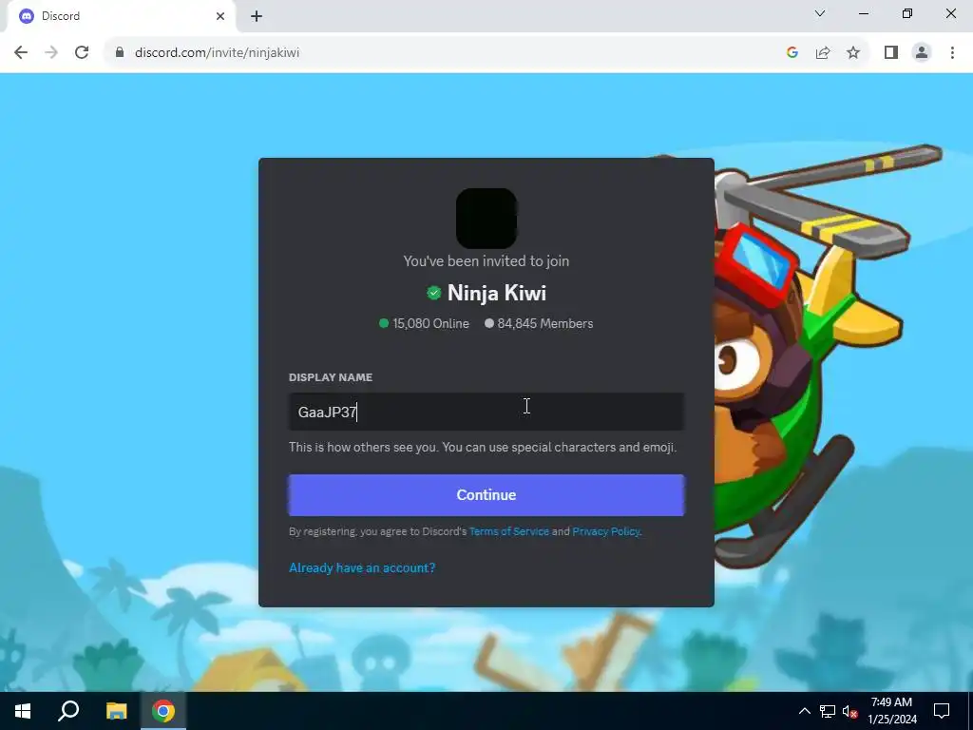Click the Chrome taskbar icon
This screenshot has width=973, height=730.
(x=163, y=711)
